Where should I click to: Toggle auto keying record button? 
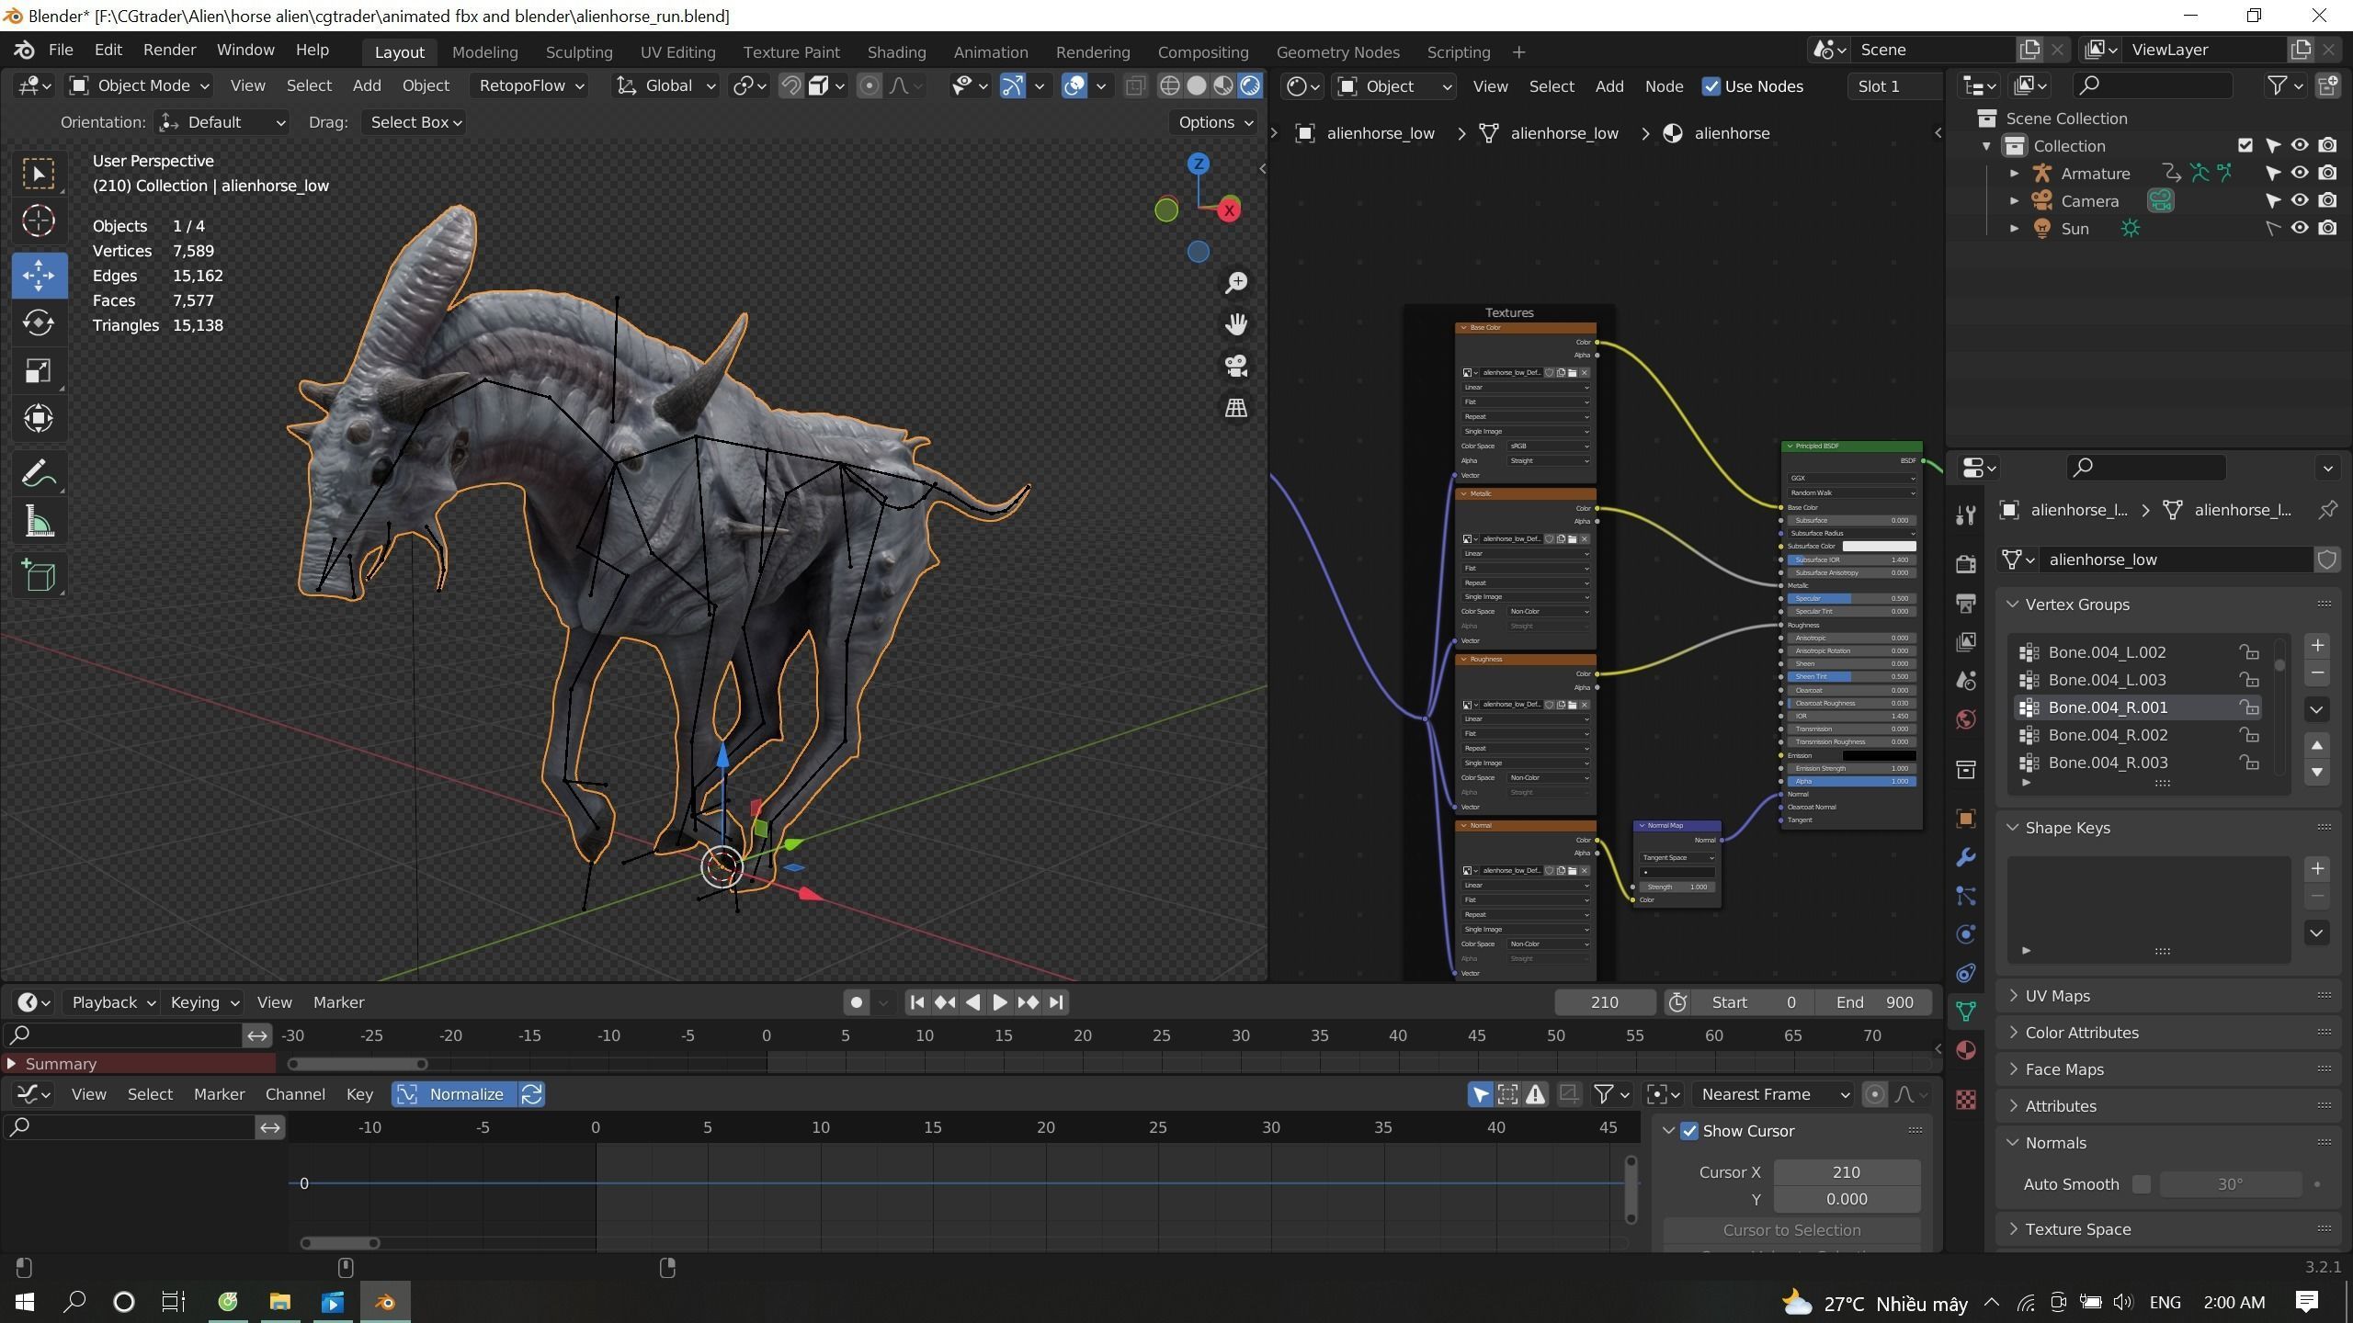click(x=856, y=1002)
